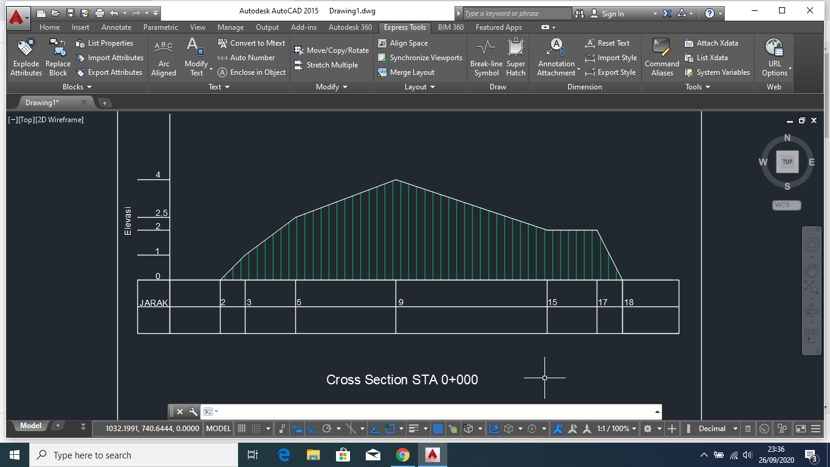This screenshot has height=467, width=830.
Task: Click the MODEL space button in status bar
Action: (x=219, y=429)
